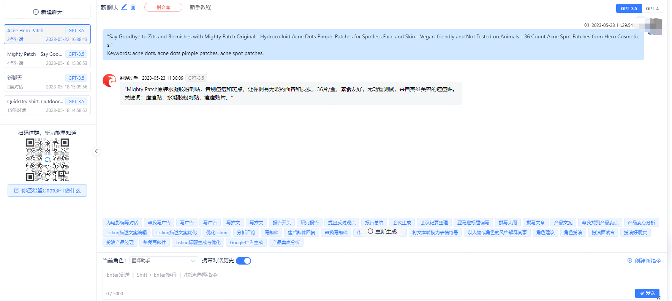This screenshot has width=672, height=301.
Task: Click the 发送 send button
Action: click(647, 293)
